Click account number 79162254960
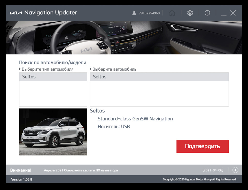The image size is (248, 190). click(x=149, y=13)
